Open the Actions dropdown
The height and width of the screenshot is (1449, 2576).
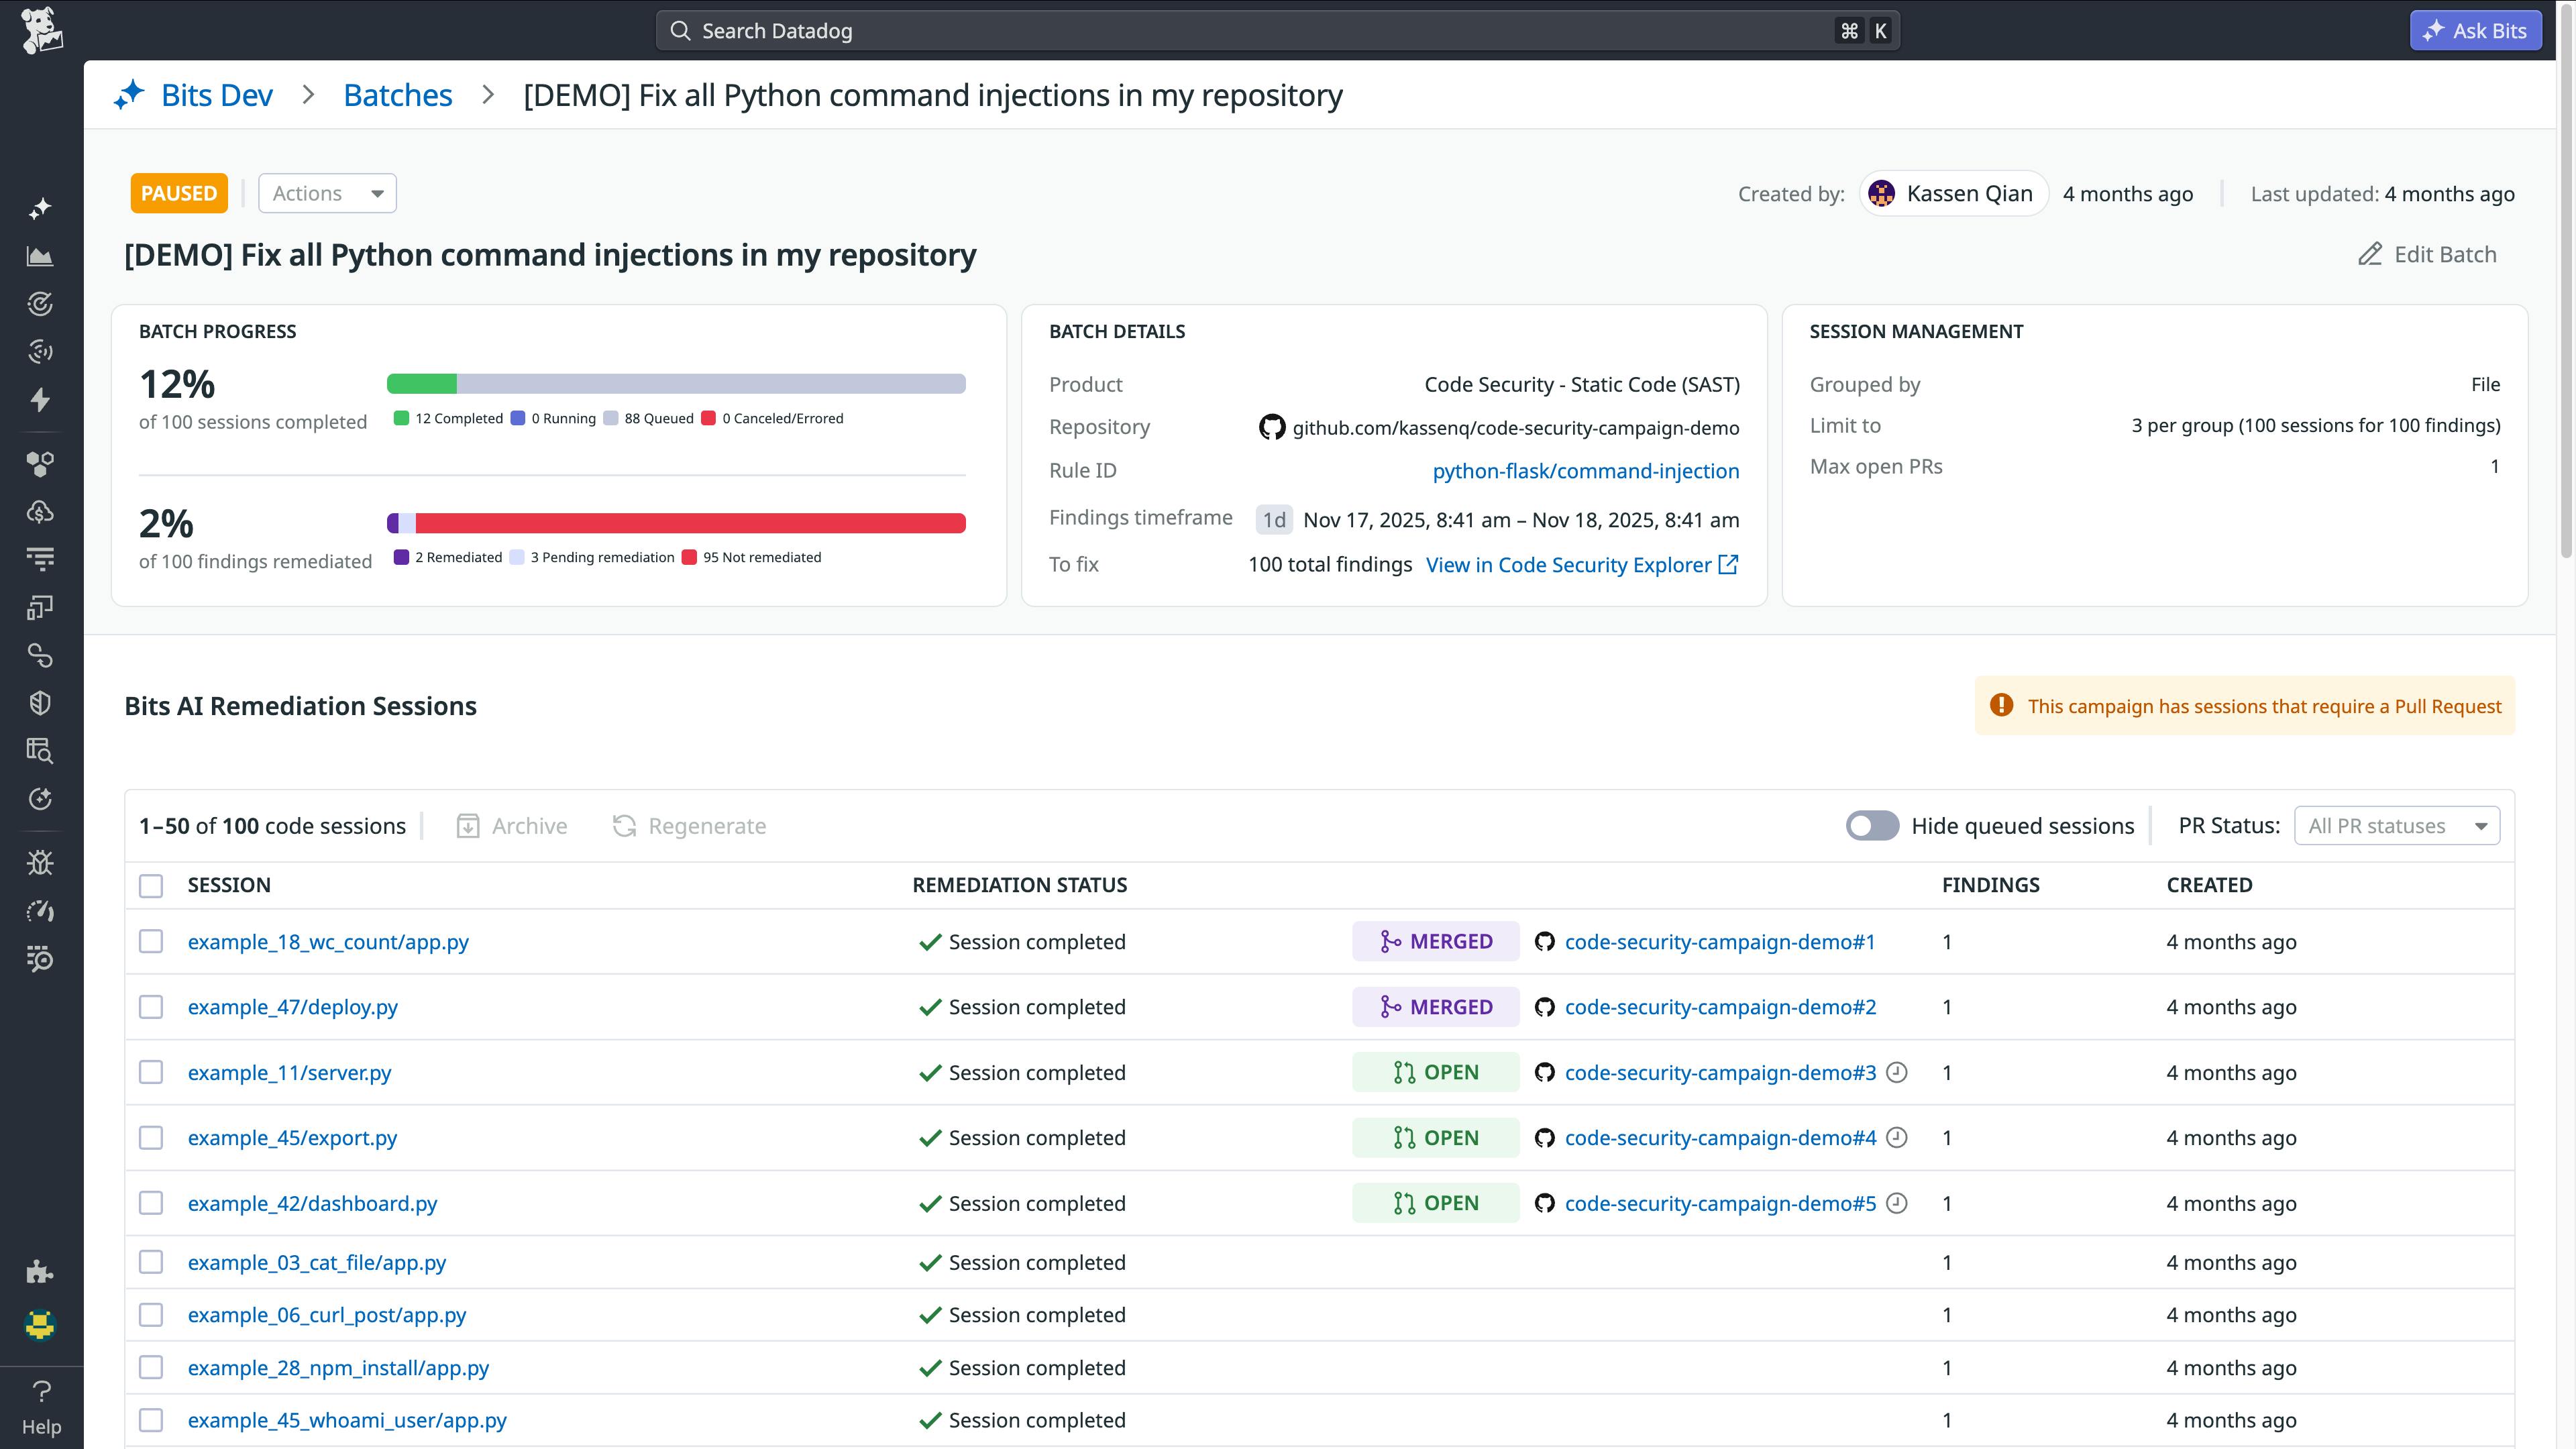pyautogui.click(x=327, y=193)
